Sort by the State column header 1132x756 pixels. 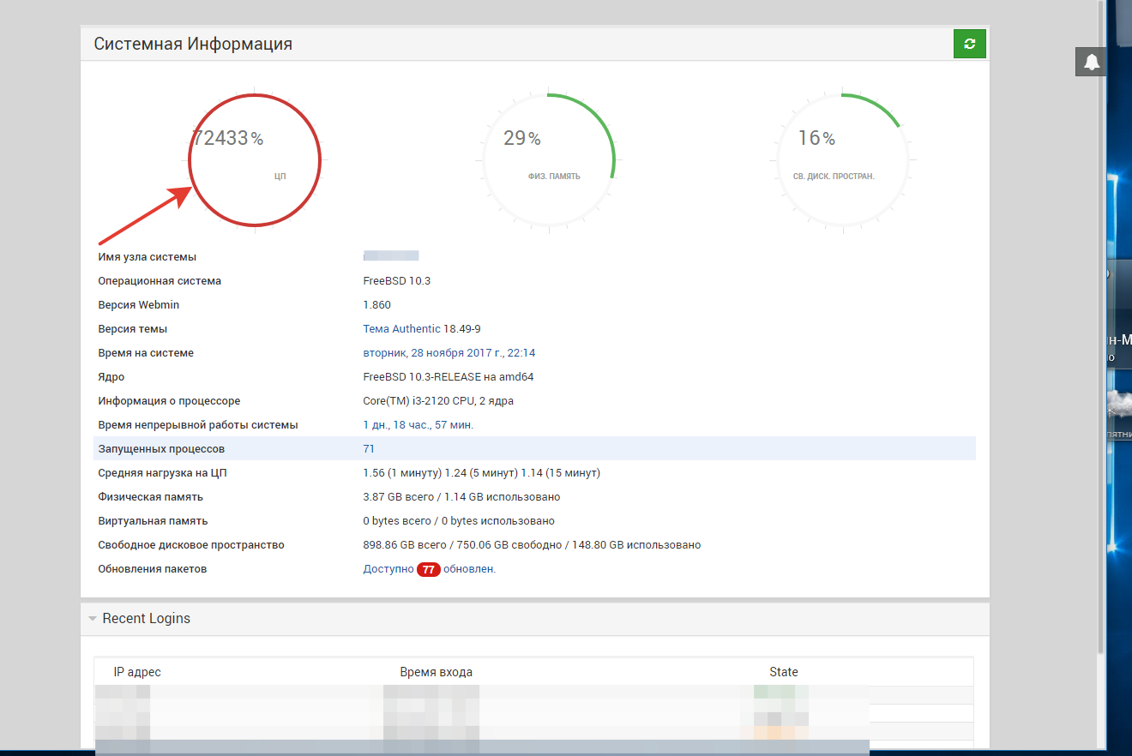tap(783, 672)
